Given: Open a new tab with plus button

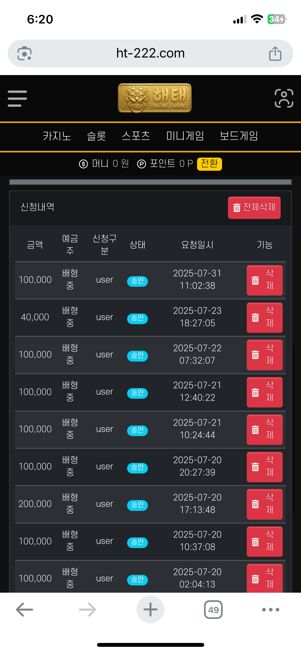Looking at the screenshot, I should (150, 610).
